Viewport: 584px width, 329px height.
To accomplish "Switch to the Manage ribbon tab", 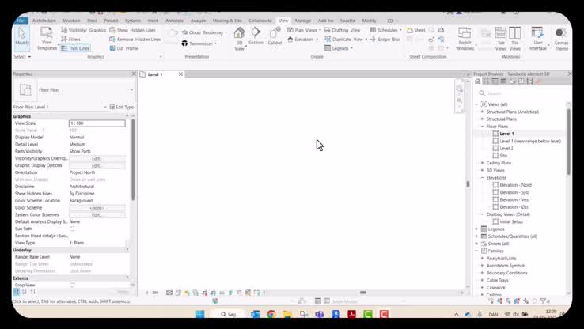I will coord(303,21).
